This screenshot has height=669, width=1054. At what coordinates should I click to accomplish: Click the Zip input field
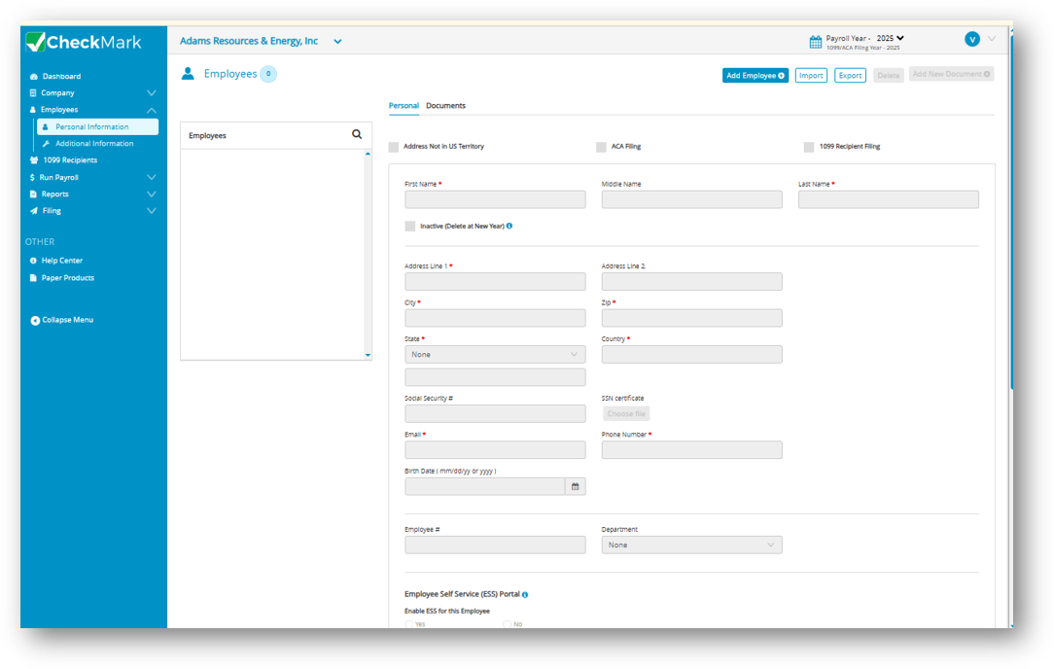[691, 318]
